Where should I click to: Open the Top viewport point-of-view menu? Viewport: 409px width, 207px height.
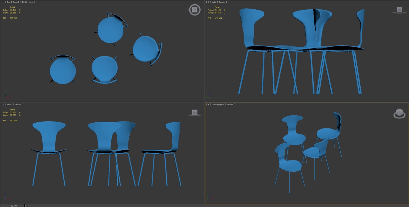[x=9, y=2]
